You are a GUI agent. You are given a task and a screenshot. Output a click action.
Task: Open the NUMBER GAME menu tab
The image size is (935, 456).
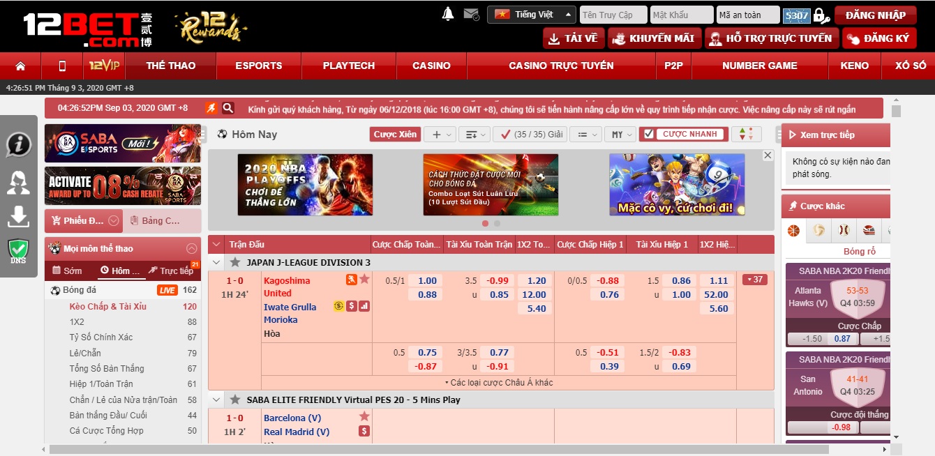(x=760, y=66)
